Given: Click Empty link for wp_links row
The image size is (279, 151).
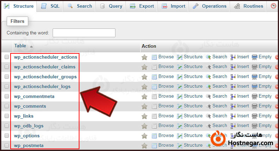Looking at the screenshot, I should (x=265, y=116).
